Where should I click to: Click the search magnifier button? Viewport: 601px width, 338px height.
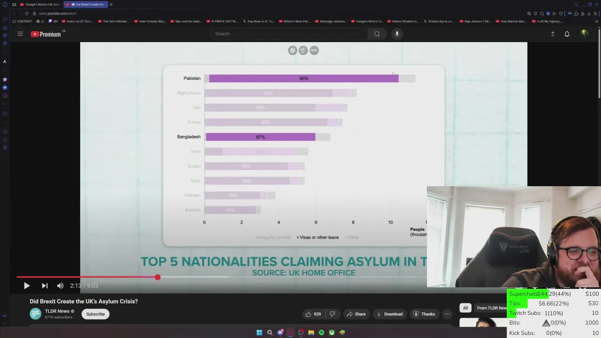point(377,34)
